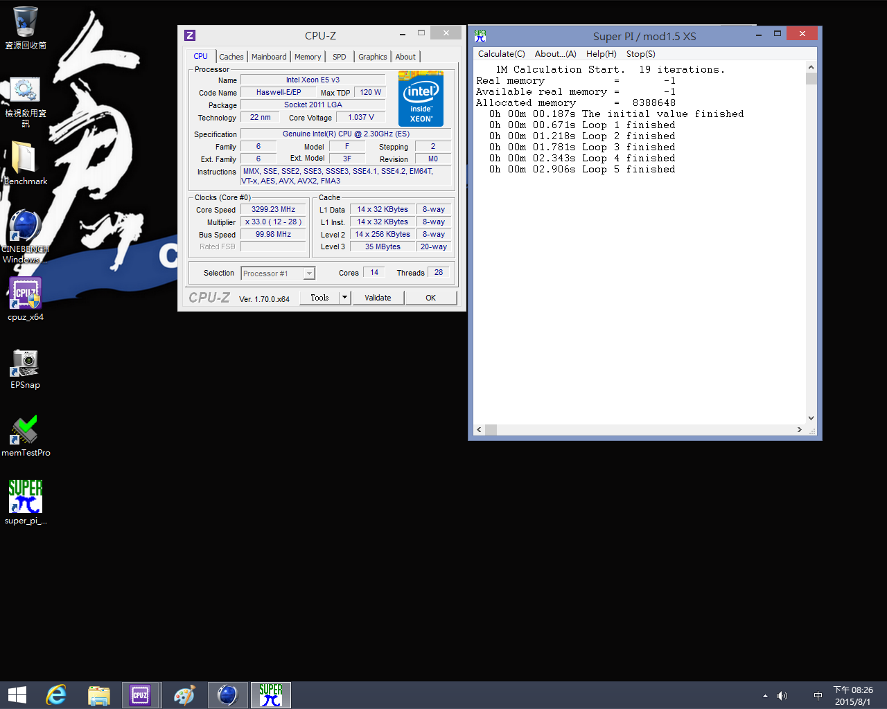Switch to CPU-Z taskbar button
Viewport: 887px width, 709px height.
click(x=141, y=695)
